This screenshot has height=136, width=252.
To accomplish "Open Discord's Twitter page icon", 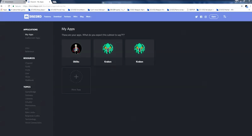I will pos(196,17).
